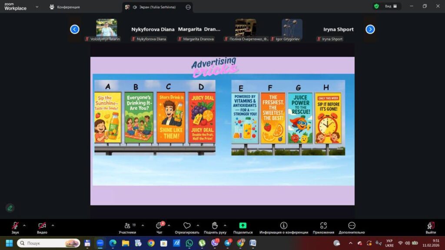
Task: Click the green annotation pencil icon
Action: pyautogui.click(x=10, y=208)
